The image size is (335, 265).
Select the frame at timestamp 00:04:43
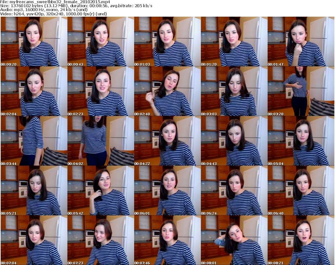pyautogui.click(x=234, y=141)
